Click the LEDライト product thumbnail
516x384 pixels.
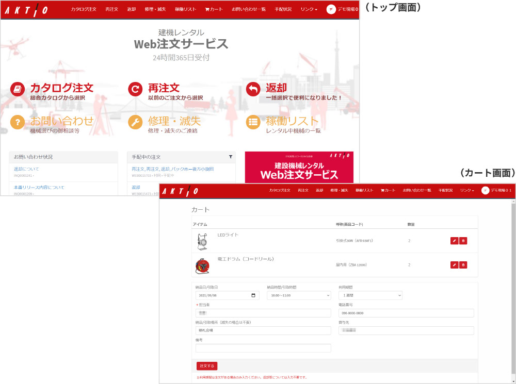[202, 242]
